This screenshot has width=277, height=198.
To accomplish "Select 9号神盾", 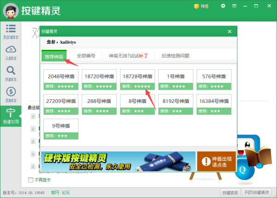I will tap(61, 129).
